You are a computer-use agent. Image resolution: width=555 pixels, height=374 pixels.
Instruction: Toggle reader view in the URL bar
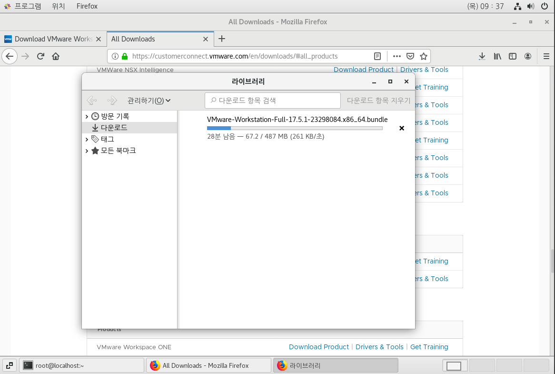377,56
